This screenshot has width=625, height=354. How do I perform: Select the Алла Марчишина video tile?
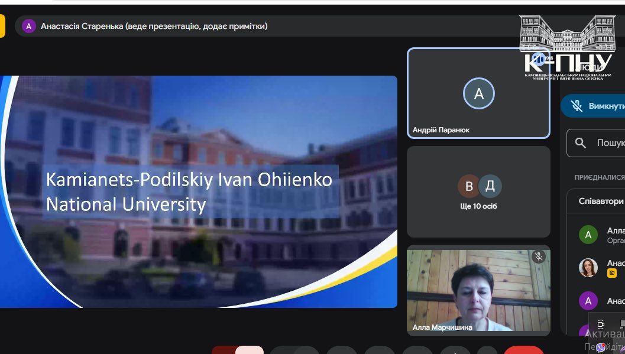(478, 290)
